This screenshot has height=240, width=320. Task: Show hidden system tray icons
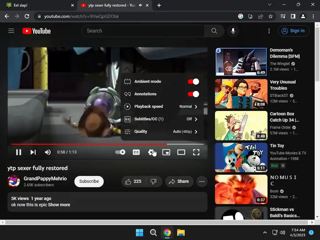pos(265,232)
